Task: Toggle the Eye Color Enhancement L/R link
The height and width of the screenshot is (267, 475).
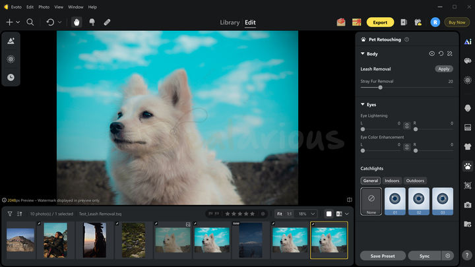Action: [407, 147]
